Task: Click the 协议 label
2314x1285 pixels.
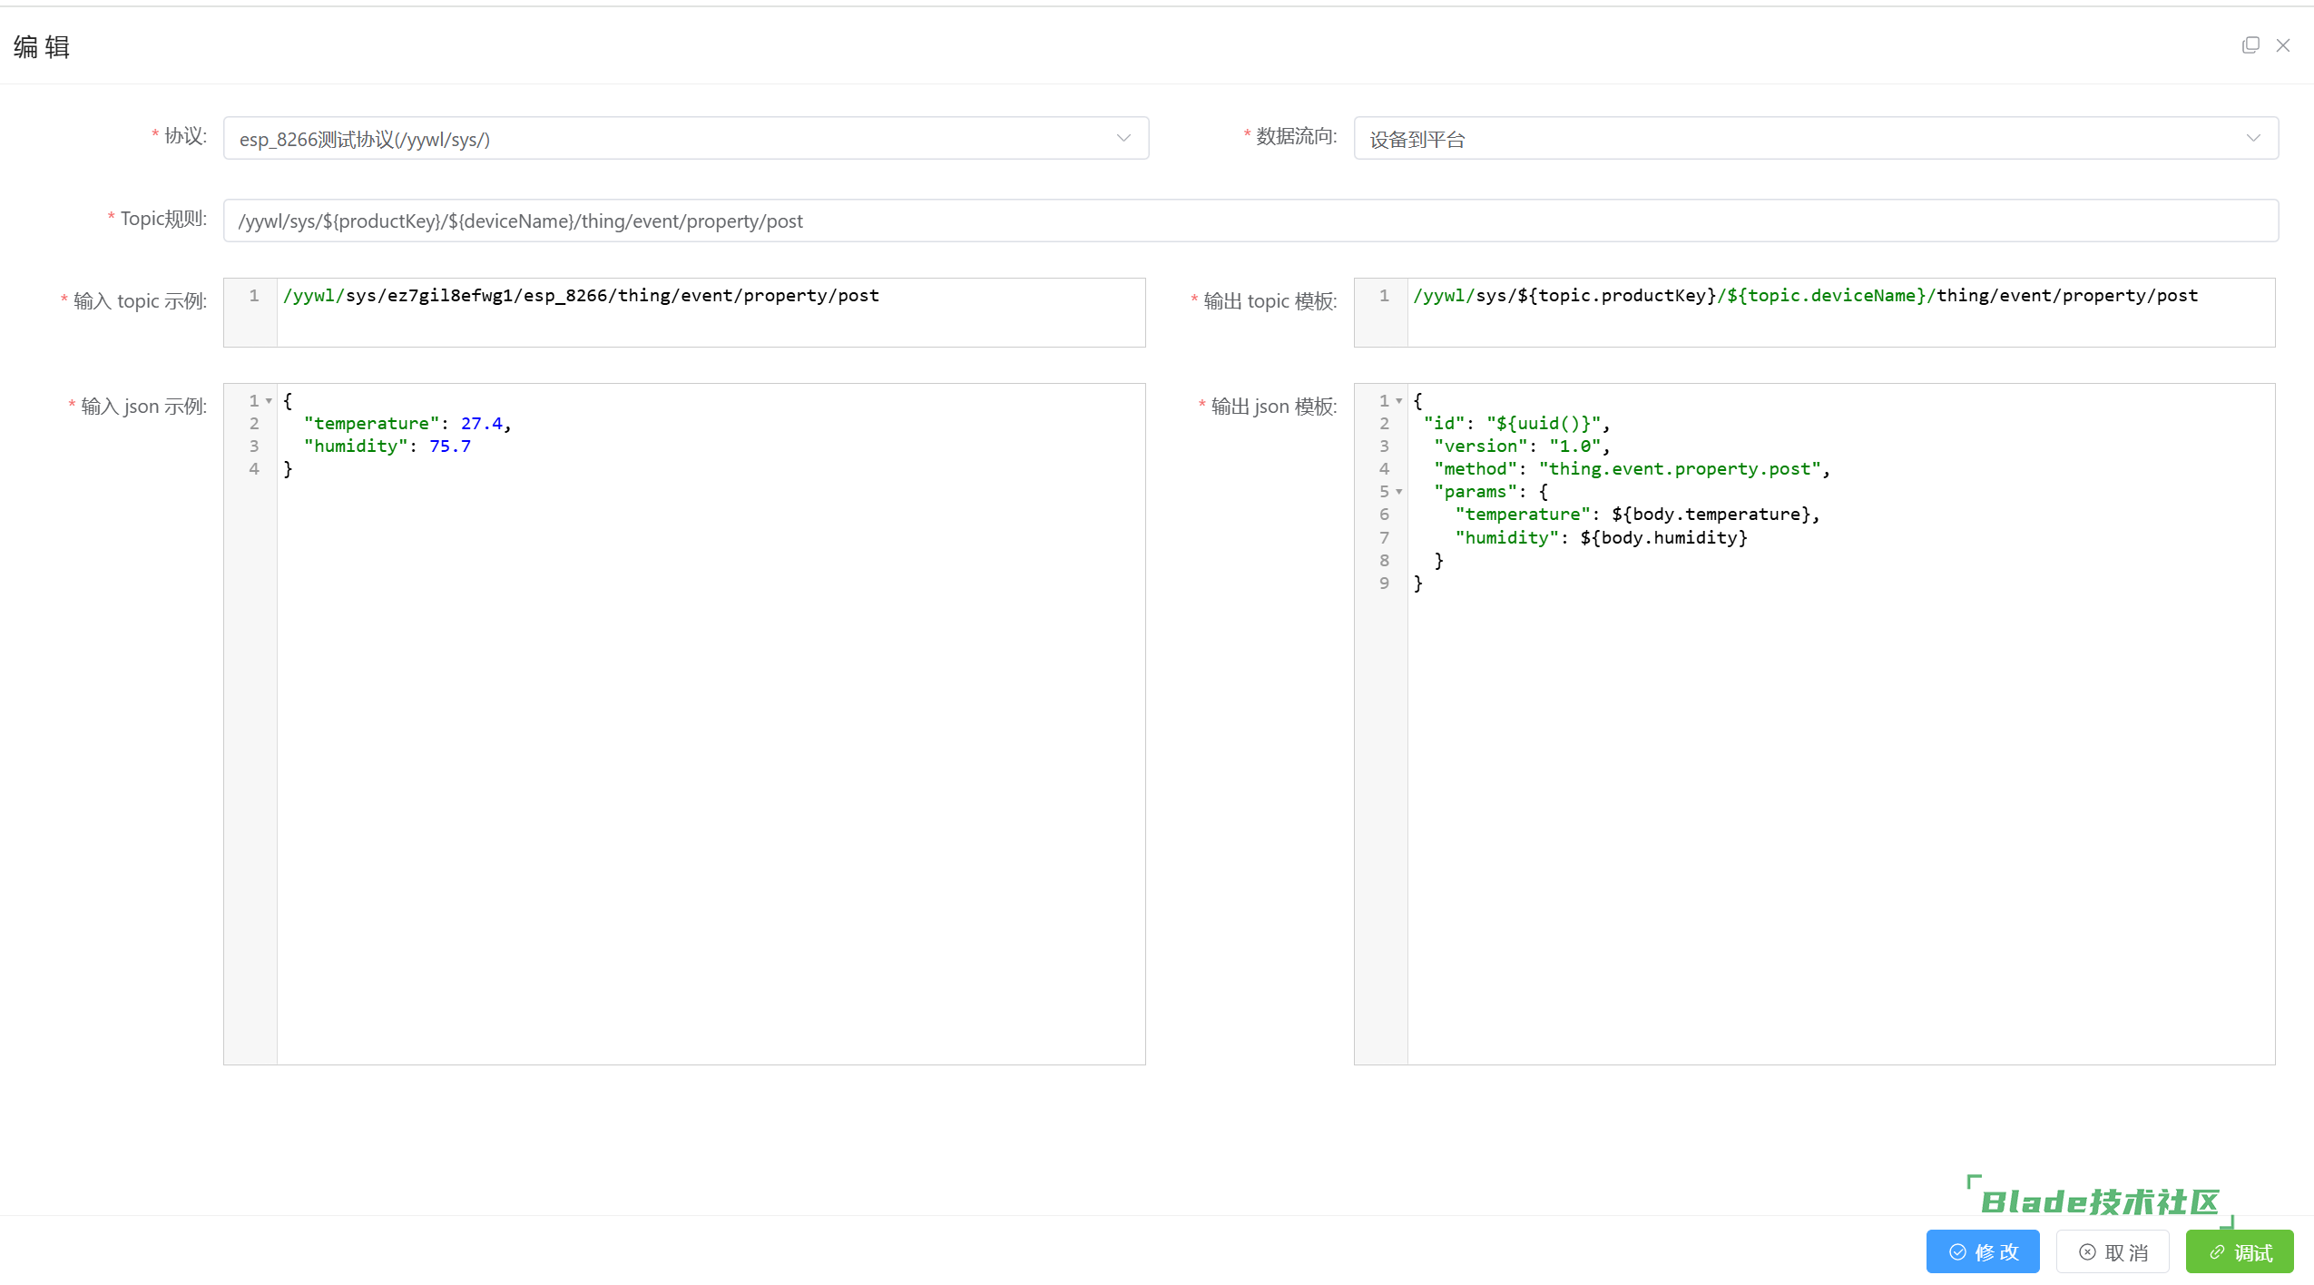Action: 186,136
